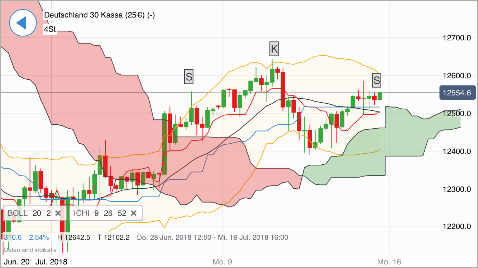Remove the Ichimoku indicator

coord(133,213)
